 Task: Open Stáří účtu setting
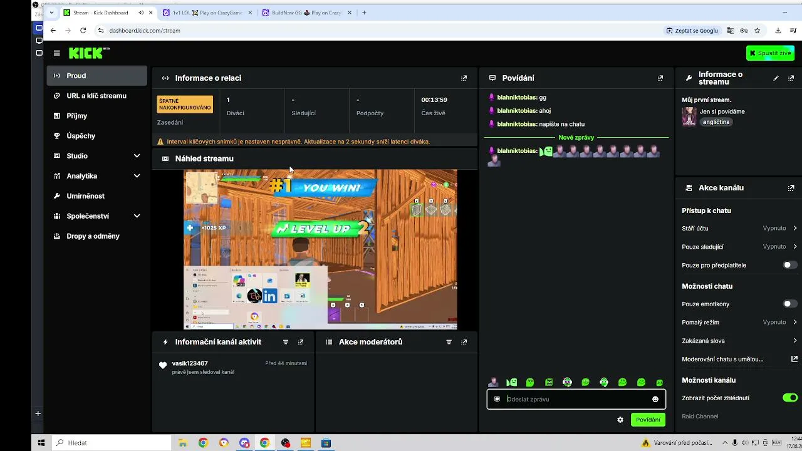pyautogui.click(x=739, y=229)
